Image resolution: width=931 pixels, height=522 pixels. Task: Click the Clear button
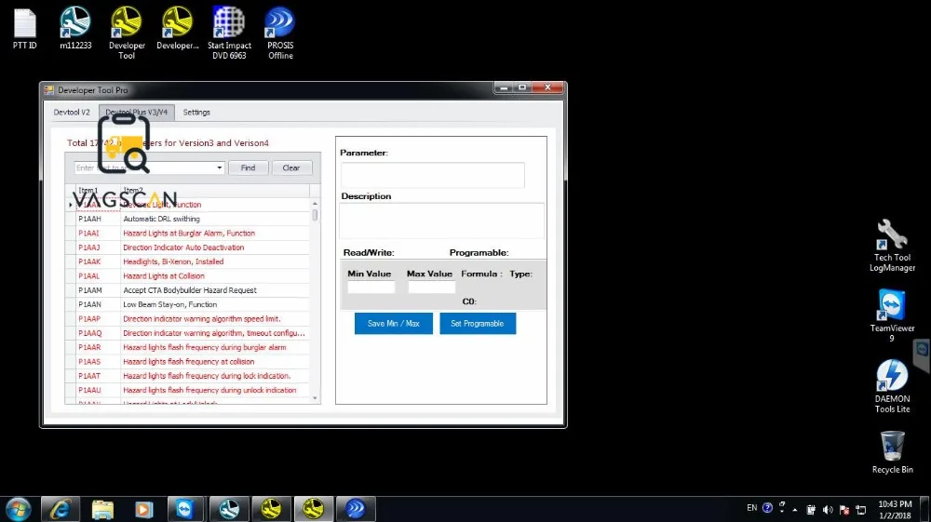[290, 167]
